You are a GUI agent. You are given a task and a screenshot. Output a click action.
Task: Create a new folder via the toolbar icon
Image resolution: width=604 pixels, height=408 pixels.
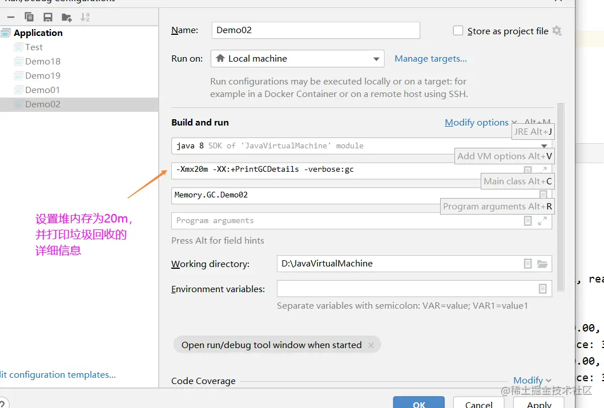[x=66, y=17]
